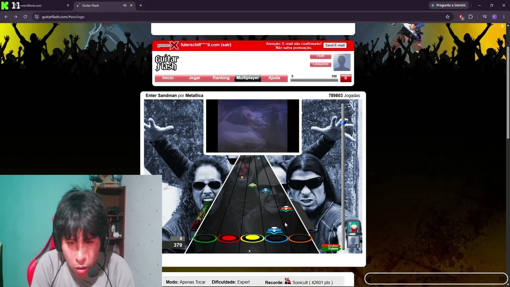
Task: Click the Send E-mail button
Action: point(335,45)
